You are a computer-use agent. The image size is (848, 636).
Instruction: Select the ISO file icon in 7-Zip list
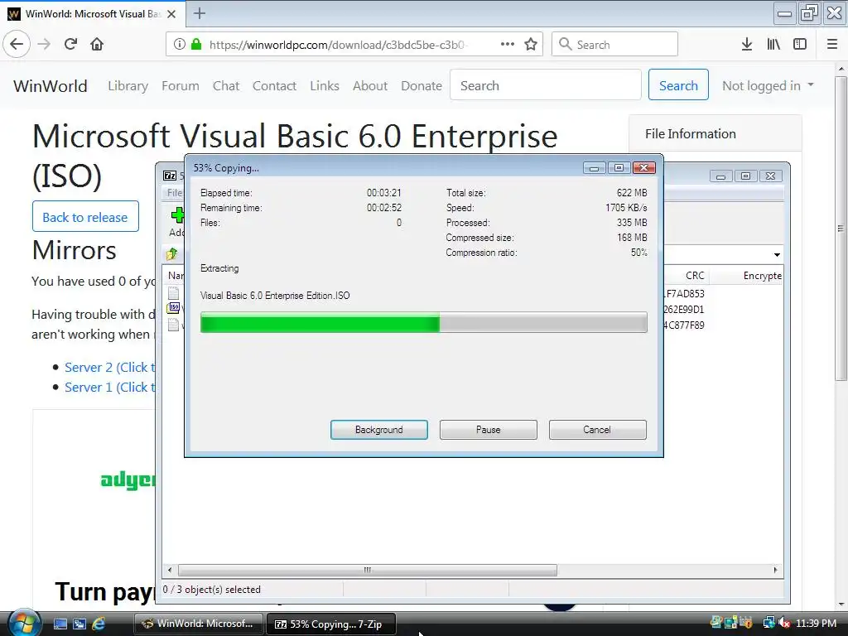174,308
